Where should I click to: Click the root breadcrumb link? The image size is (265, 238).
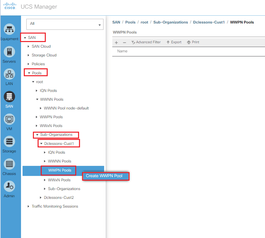pos(144,22)
